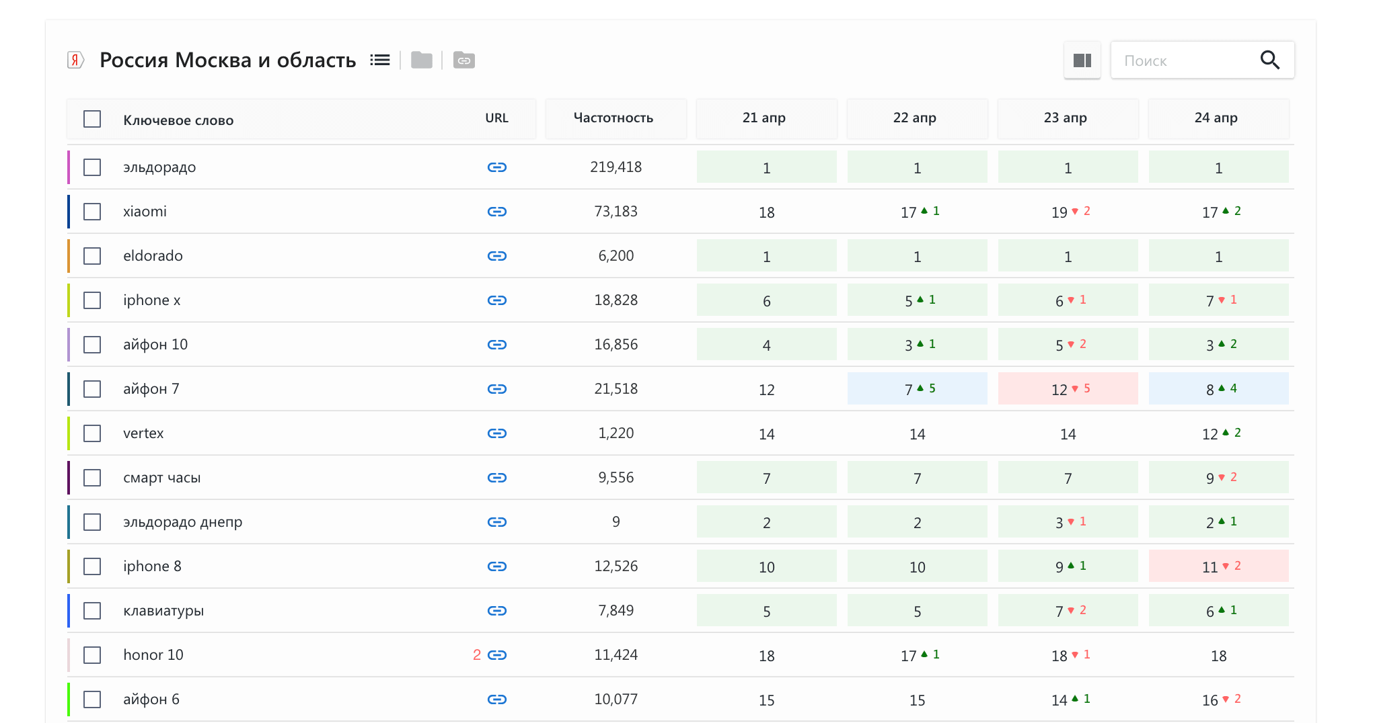This screenshot has width=1375, height=723.
Task: Select all keywords with header checkbox
Action: (92, 119)
